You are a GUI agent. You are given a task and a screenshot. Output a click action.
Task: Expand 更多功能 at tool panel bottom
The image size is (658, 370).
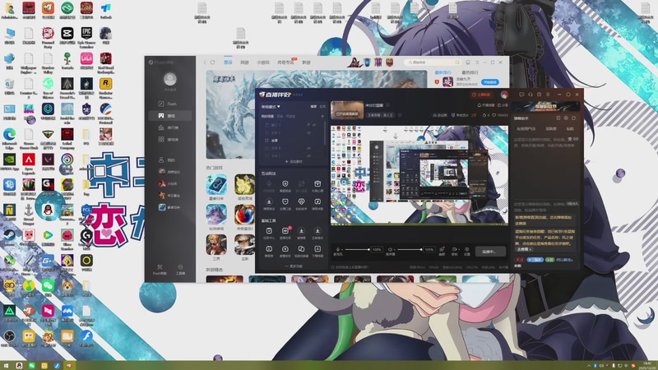coord(294,266)
